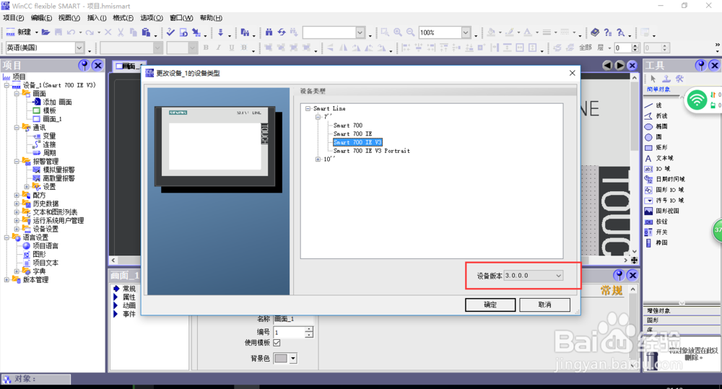This screenshot has width=722, height=389.
Task: Click the zoom in magnifier icon
Action: tap(397, 32)
